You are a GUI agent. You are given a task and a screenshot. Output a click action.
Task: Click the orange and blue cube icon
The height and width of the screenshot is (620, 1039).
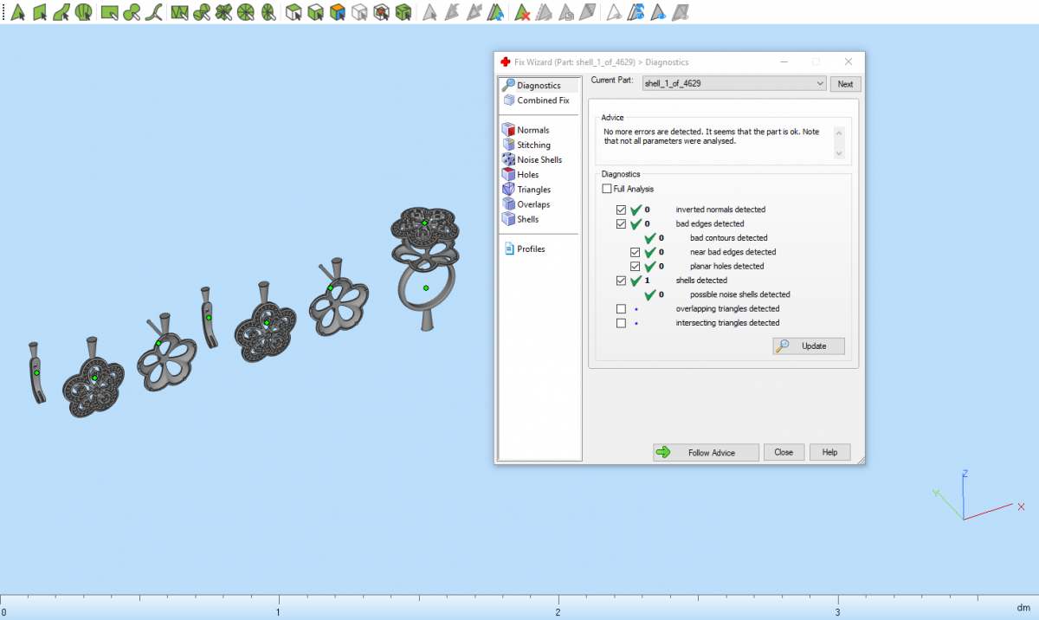[x=338, y=12]
